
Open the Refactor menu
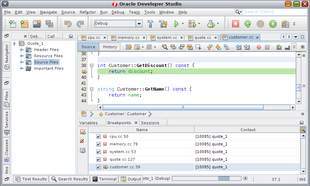pyautogui.click(x=88, y=12)
